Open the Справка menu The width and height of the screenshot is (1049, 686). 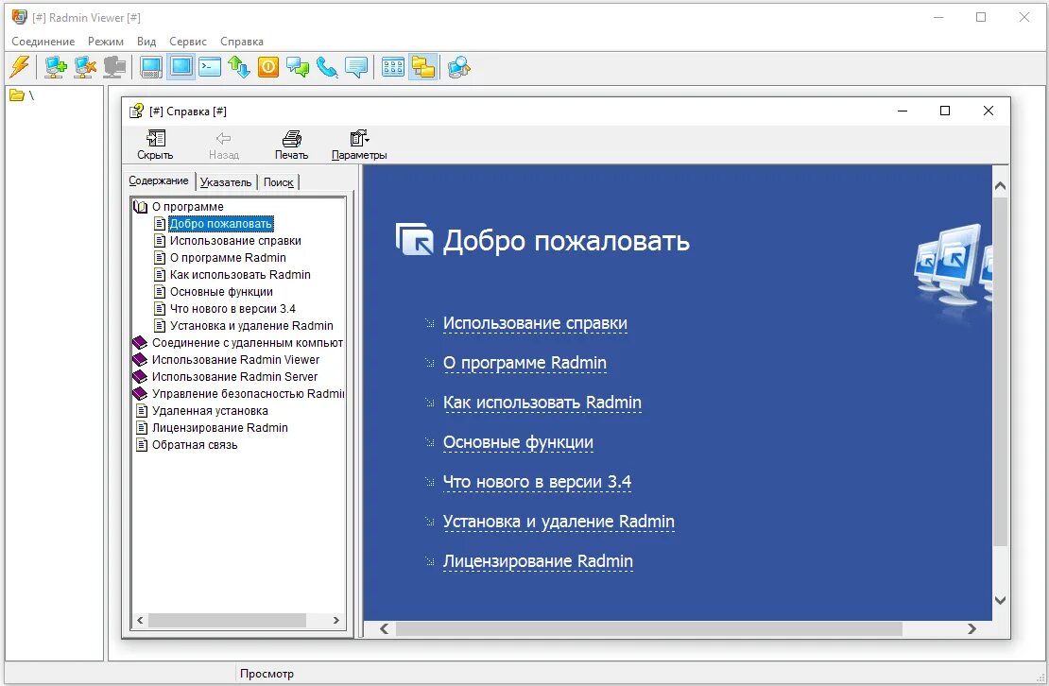pyautogui.click(x=242, y=42)
